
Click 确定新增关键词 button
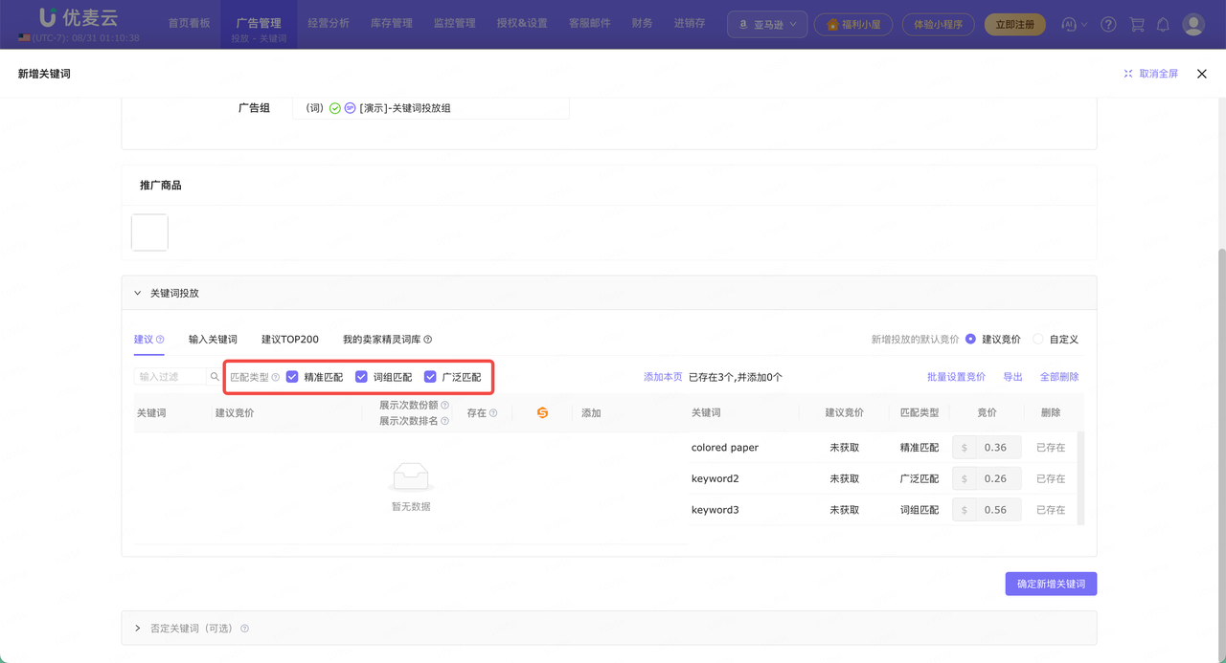pos(1051,584)
